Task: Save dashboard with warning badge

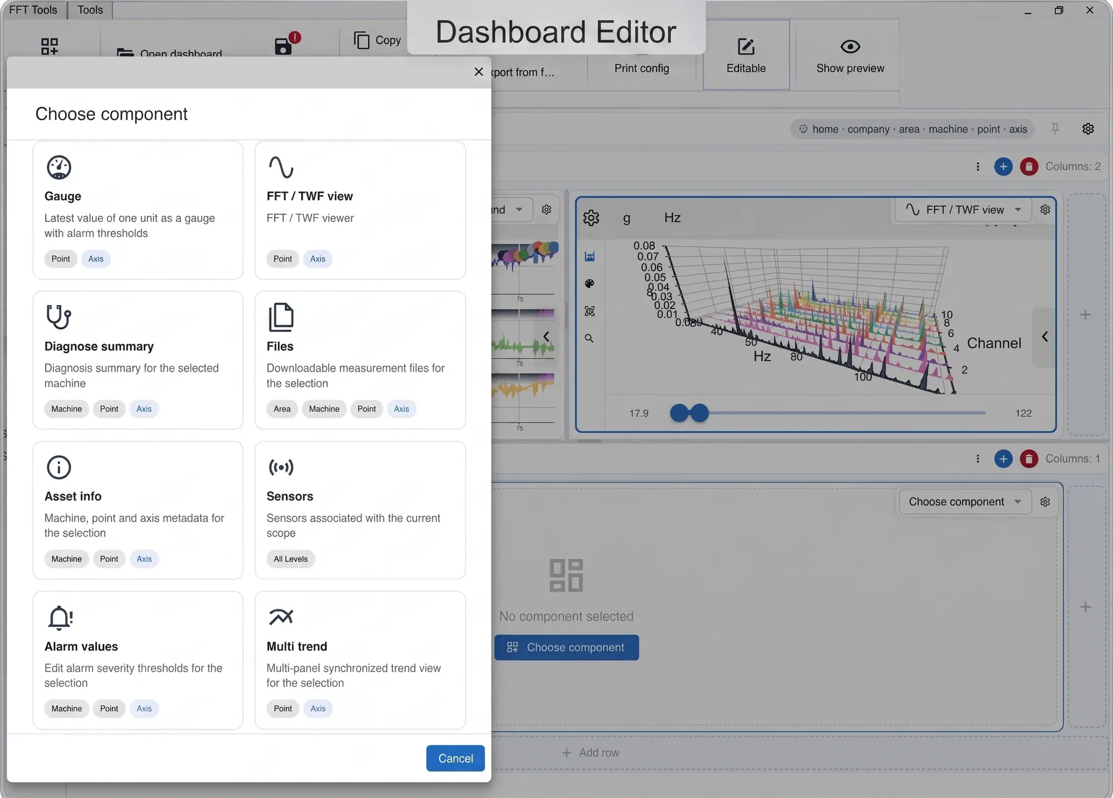Action: point(287,44)
